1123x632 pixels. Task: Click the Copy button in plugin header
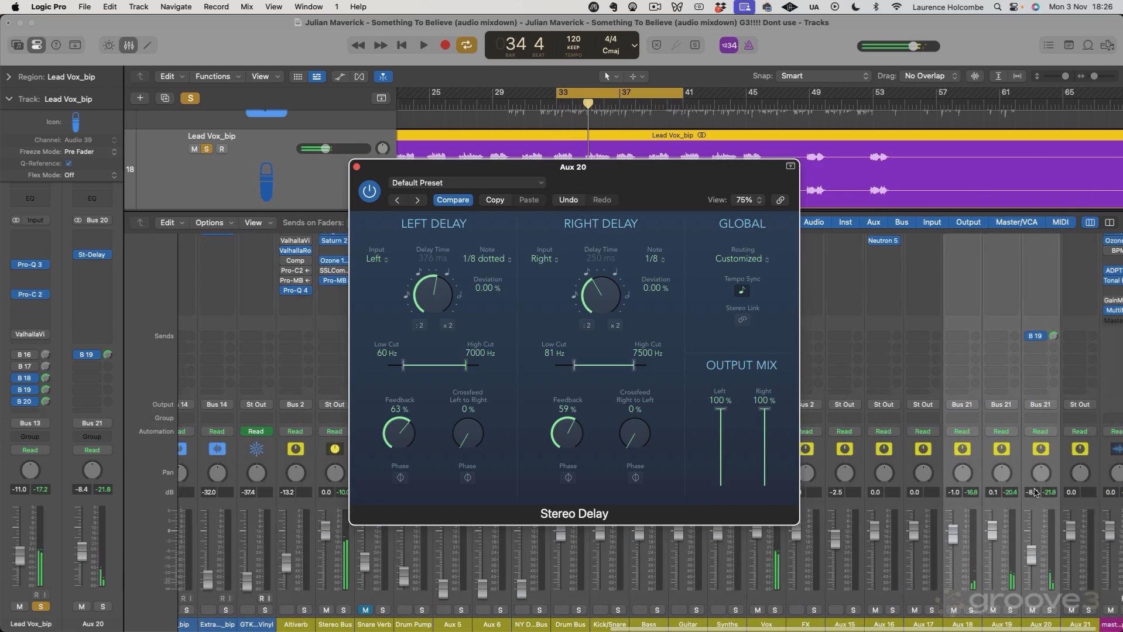click(x=495, y=200)
